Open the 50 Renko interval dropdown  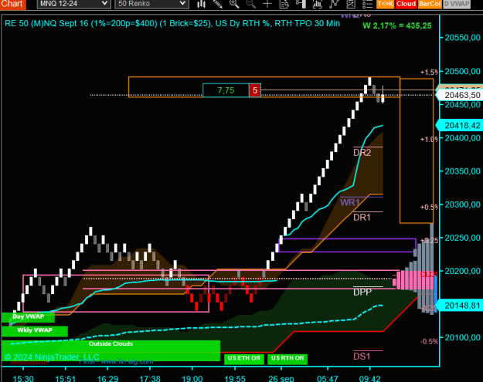(152, 4)
